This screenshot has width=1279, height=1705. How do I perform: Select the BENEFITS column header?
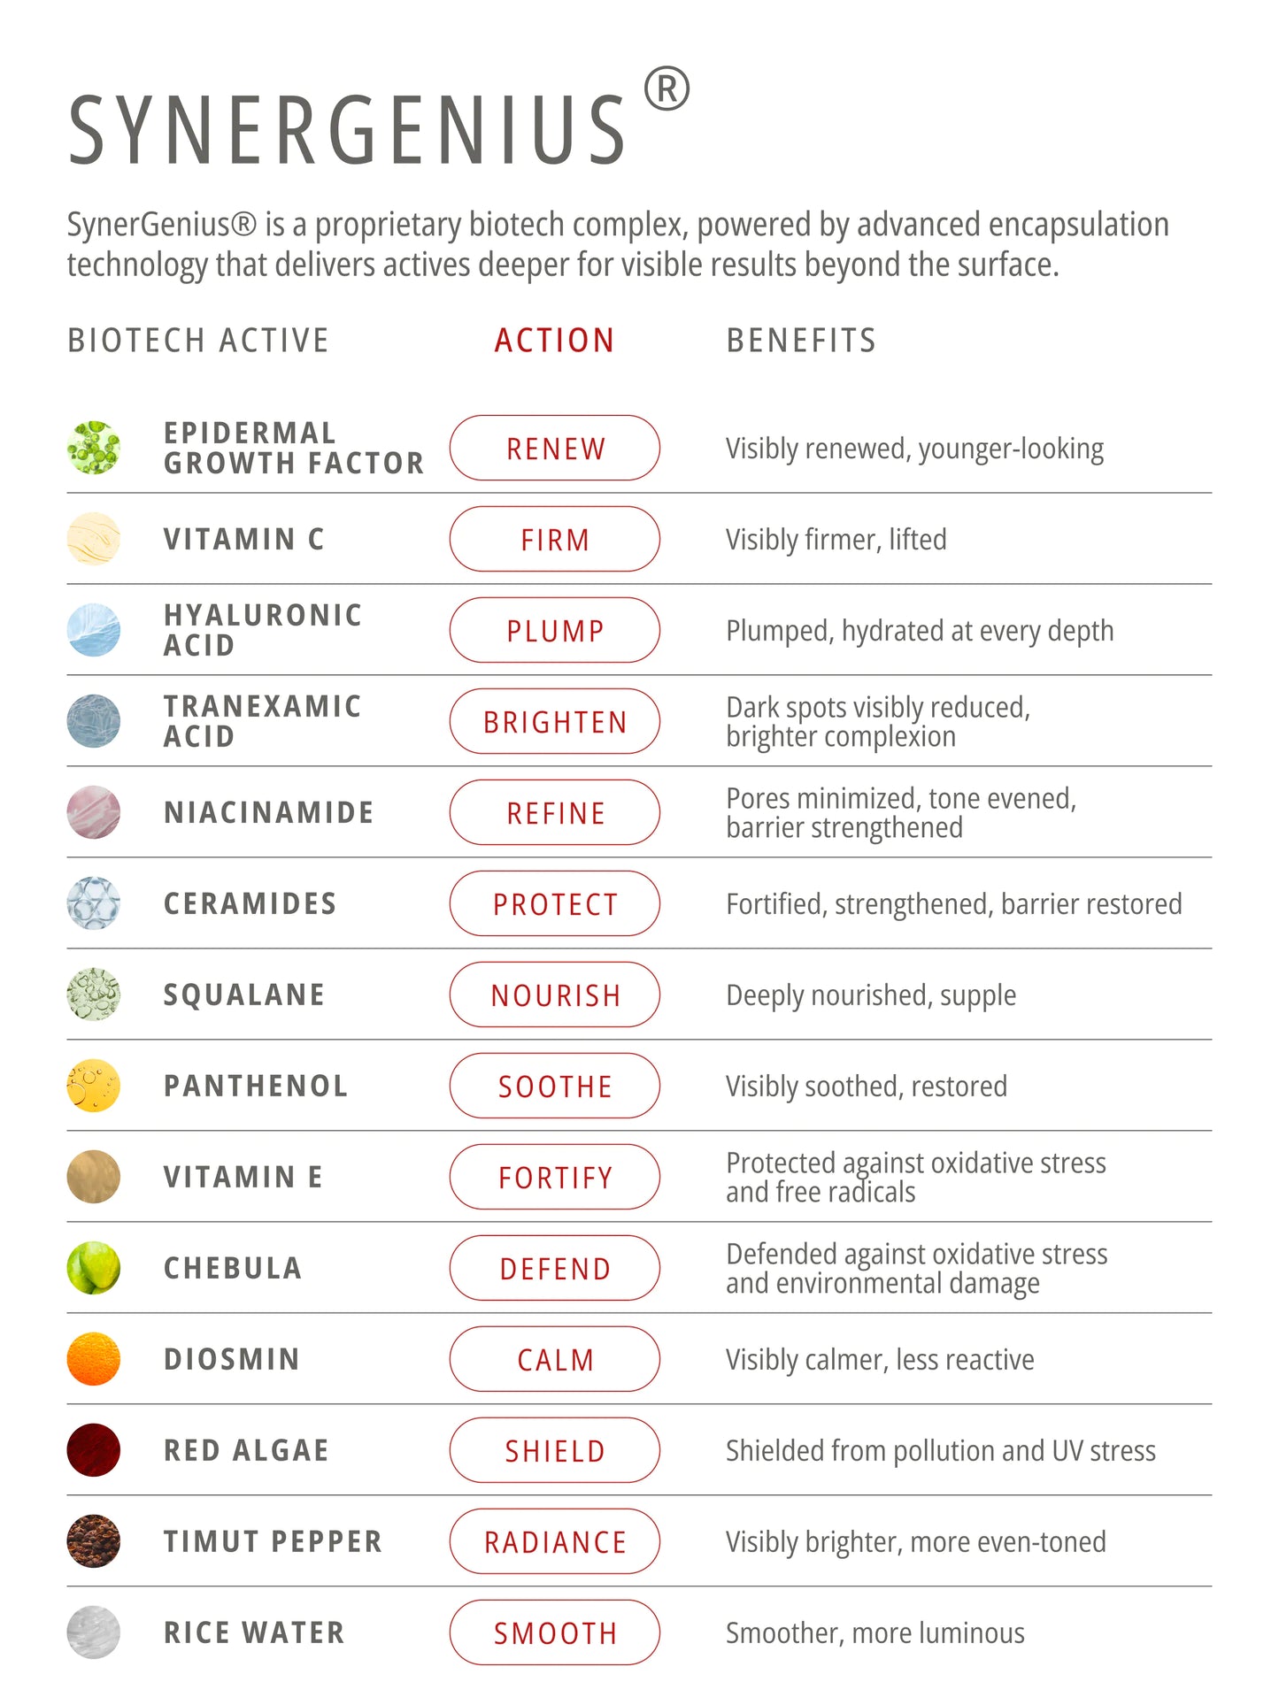(x=801, y=341)
